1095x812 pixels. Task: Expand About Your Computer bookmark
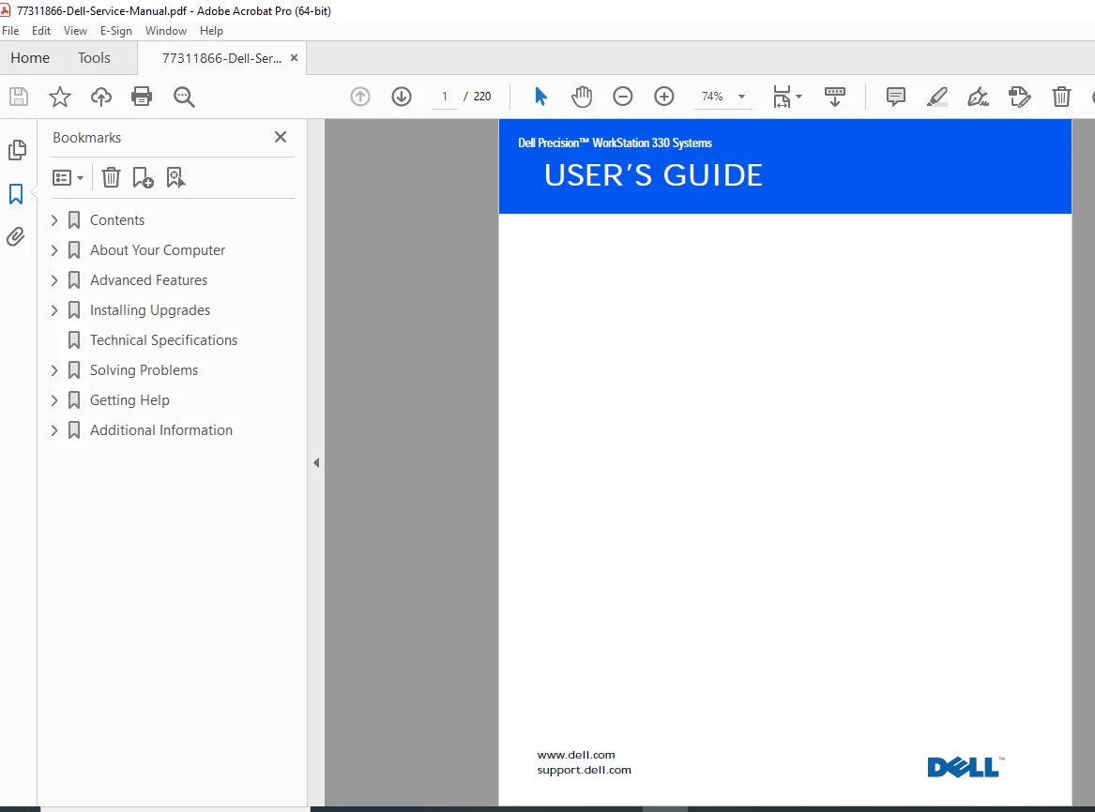[x=54, y=250]
